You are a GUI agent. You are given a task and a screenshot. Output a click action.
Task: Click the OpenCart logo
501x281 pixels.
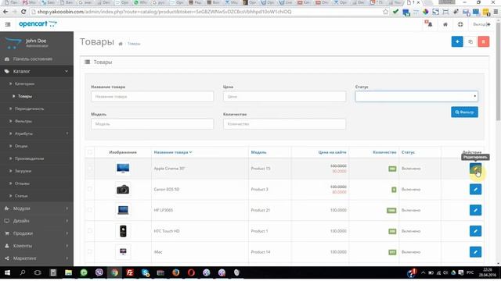click(38, 24)
